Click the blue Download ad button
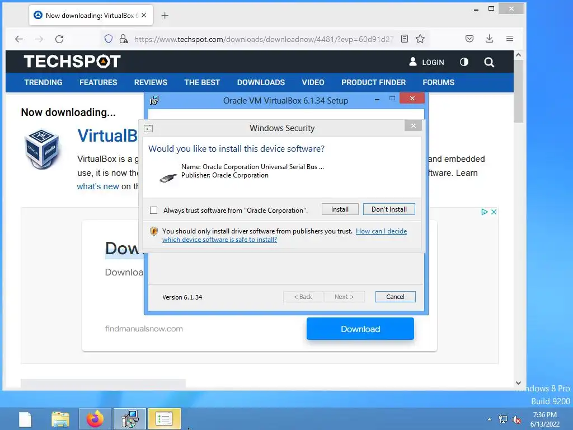 pyautogui.click(x=360, y=329)
